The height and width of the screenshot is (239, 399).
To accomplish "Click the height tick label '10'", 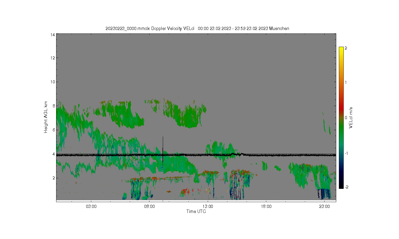I will [x=53, y=82].
